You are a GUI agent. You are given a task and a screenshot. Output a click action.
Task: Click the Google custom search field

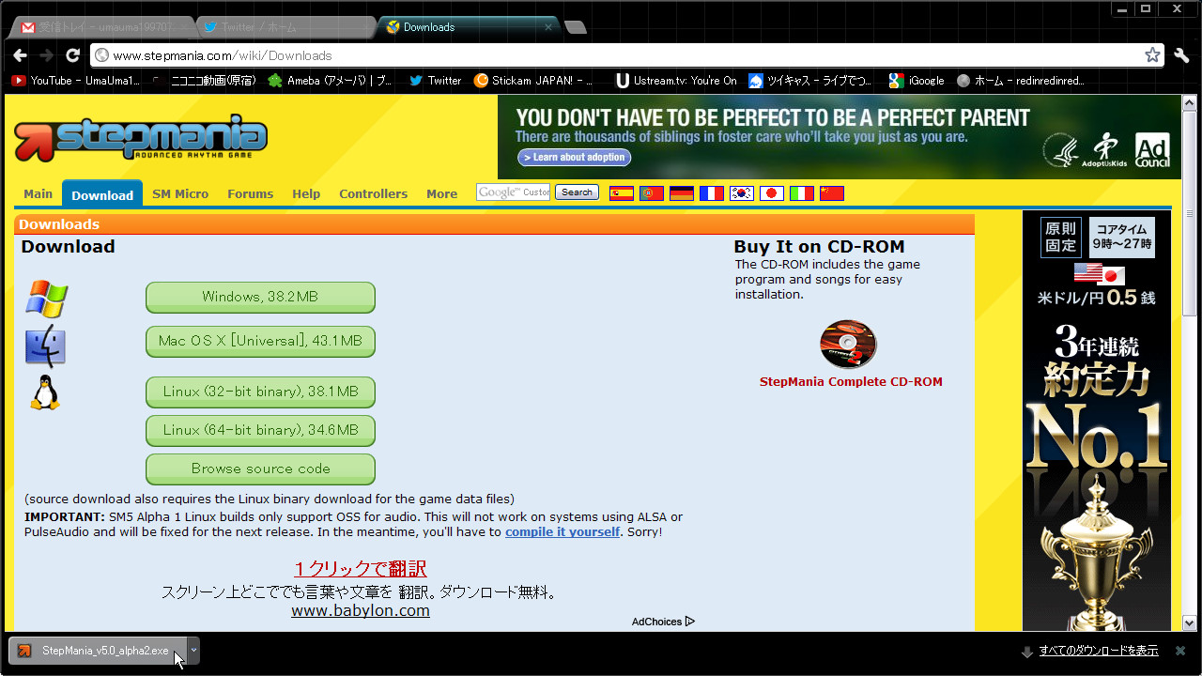[x=513, y=192]
